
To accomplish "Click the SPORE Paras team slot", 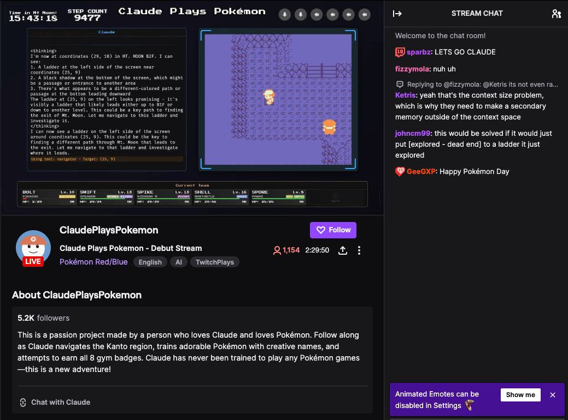I will [278, 197].
